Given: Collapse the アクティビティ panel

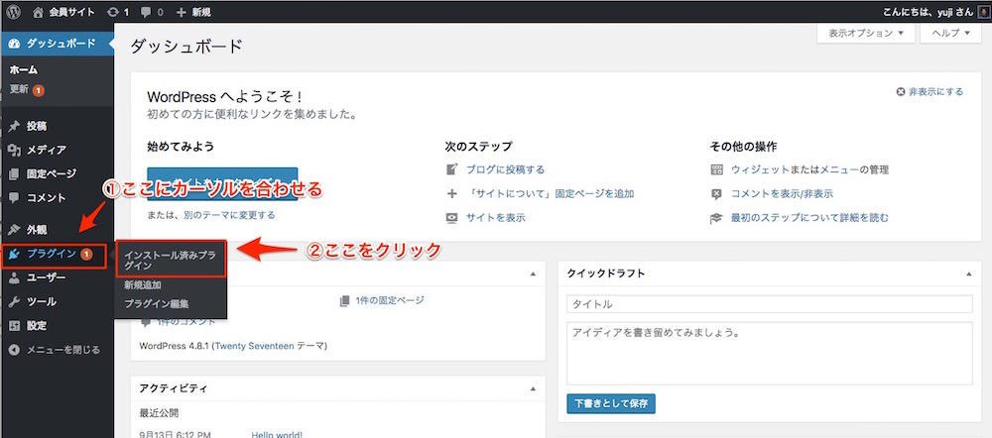Looking at the screenshot, I should click(533, 388).
